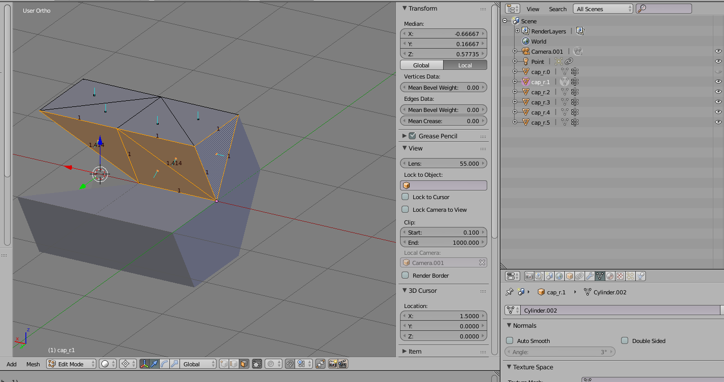Click the pin icon in properties breadcrumb
Image resolution: width=724 pixels, height=382 pixels.
pyautogui.click(x=510, y=292)
